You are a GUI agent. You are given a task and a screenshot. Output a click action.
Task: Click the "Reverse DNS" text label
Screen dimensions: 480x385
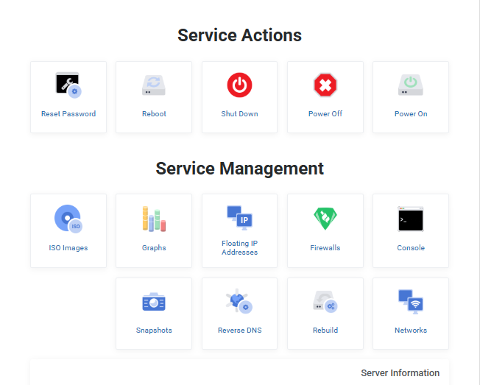pyautogui.click(x=239, y=331)
